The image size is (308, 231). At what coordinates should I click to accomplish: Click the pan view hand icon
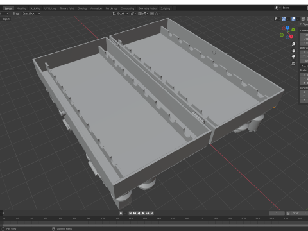pyautogui.click(x=293, y=51)
